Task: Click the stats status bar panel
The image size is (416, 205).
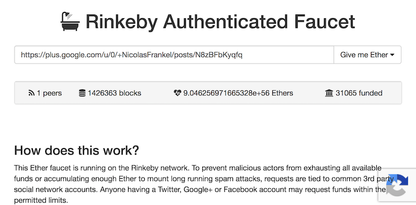Action: click(208, 93)
